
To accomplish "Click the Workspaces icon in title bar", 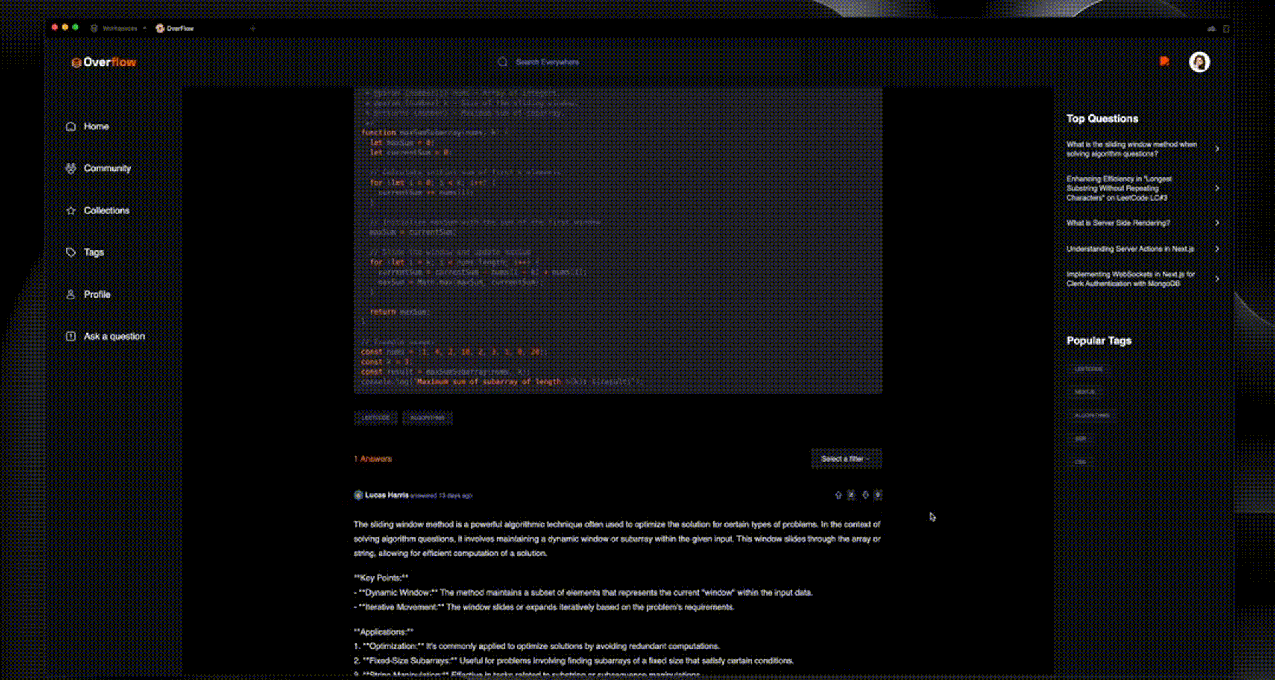I will (x=94, y=28).
